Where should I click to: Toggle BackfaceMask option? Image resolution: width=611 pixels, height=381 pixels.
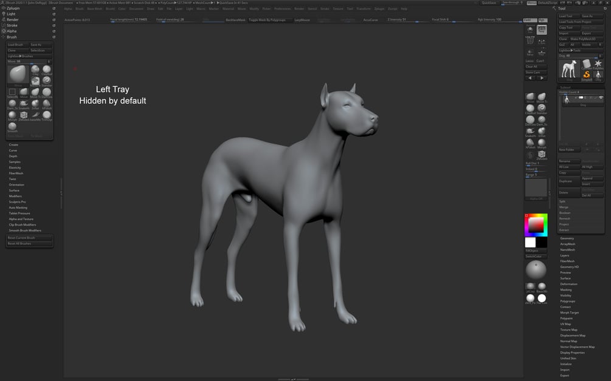pos(235,20)
